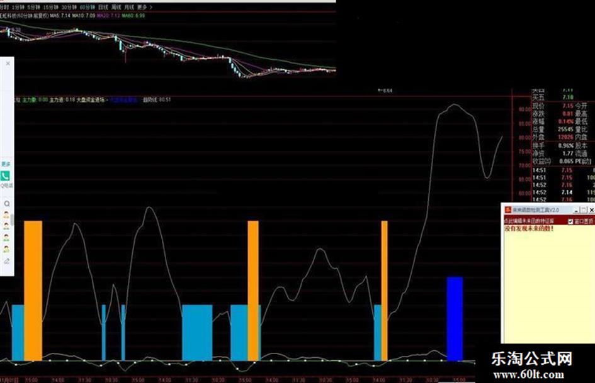Viewport: 595px width, 383px height.
Task: Click the tallest orange signal bar
Action: point(33,291)
